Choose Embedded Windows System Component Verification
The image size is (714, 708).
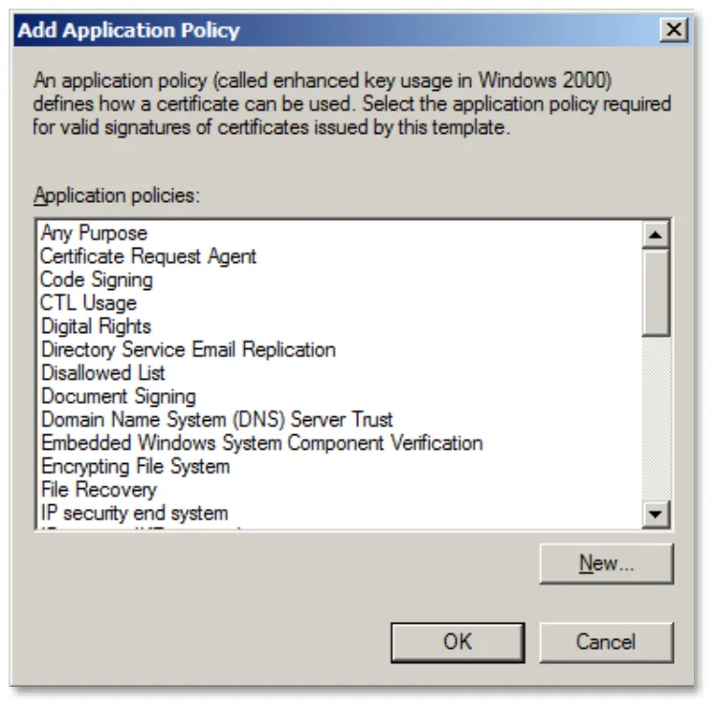pos(262,443)
